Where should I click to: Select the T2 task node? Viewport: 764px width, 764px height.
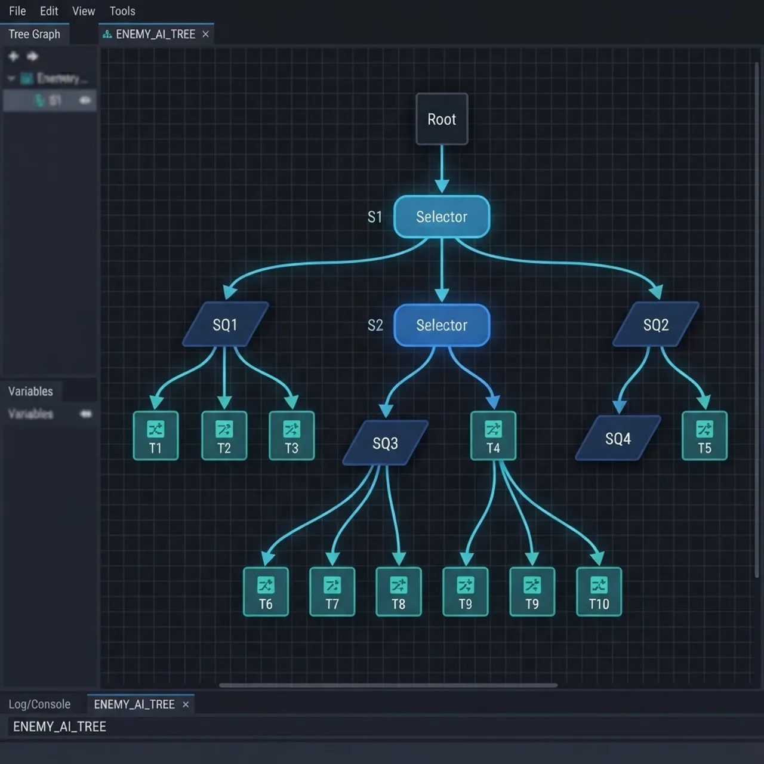coord(224,436)
